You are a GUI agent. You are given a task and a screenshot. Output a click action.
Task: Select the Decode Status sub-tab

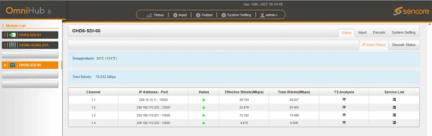pos(404,45)
